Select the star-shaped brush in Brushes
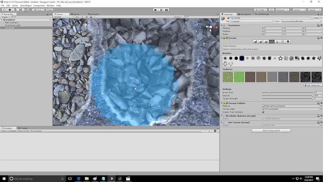The width and height of the screenshot is (323, 182). 280,58
